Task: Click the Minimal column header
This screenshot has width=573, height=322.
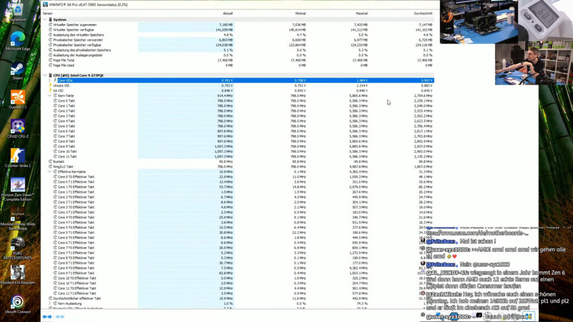Action: [300, 13]
